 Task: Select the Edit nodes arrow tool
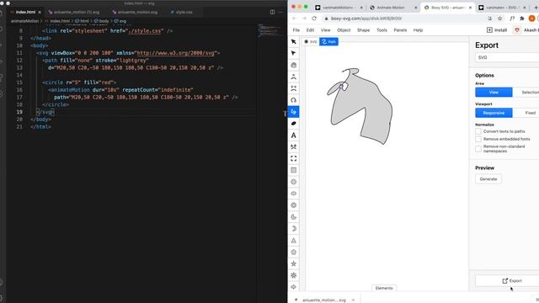(294, 53)
